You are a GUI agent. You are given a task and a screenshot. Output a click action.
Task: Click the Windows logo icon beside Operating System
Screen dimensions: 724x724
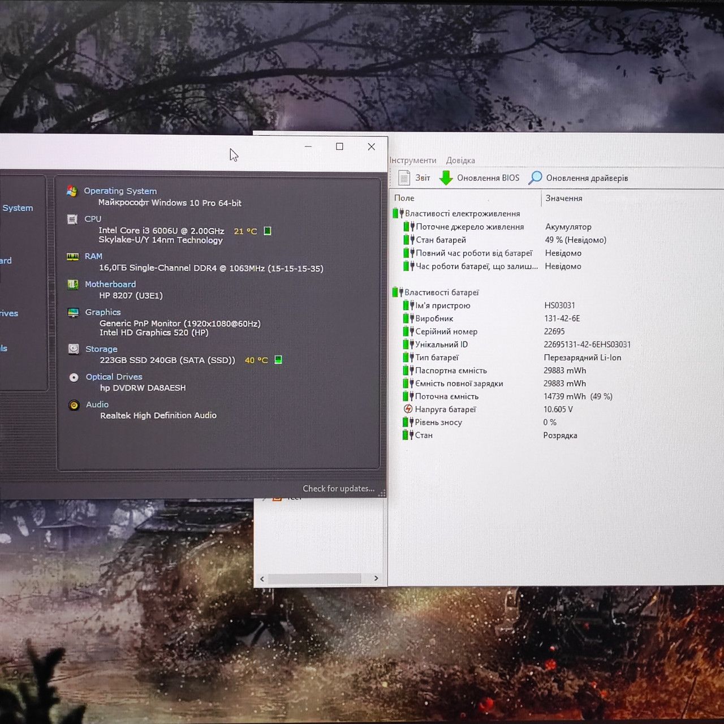pyautogui.click(x=72, y=191)
